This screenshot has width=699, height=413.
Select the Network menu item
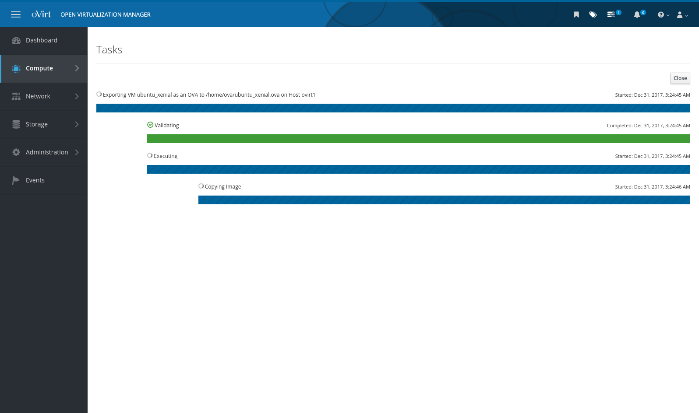click(44, 97)
